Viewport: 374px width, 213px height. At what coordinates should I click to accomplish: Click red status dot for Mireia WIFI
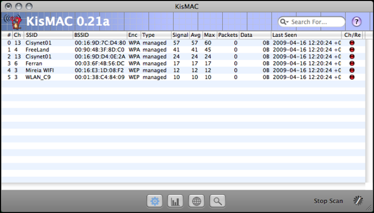point(352,70)
